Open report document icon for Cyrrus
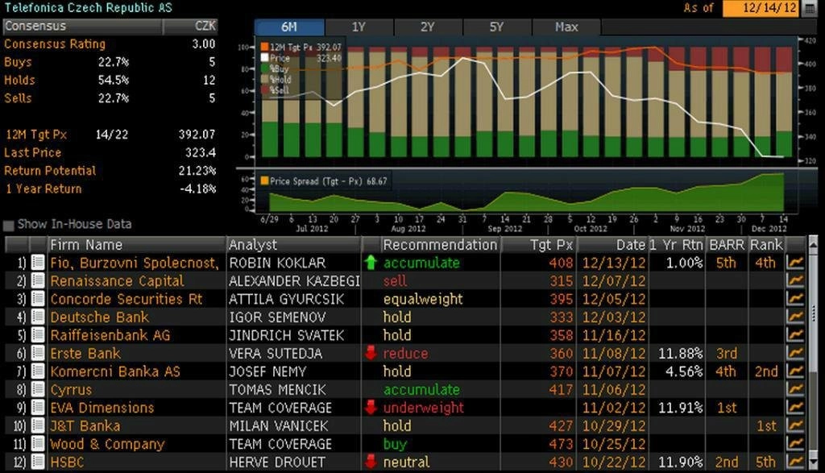The image size is (825, 473). tap(37, 389)
